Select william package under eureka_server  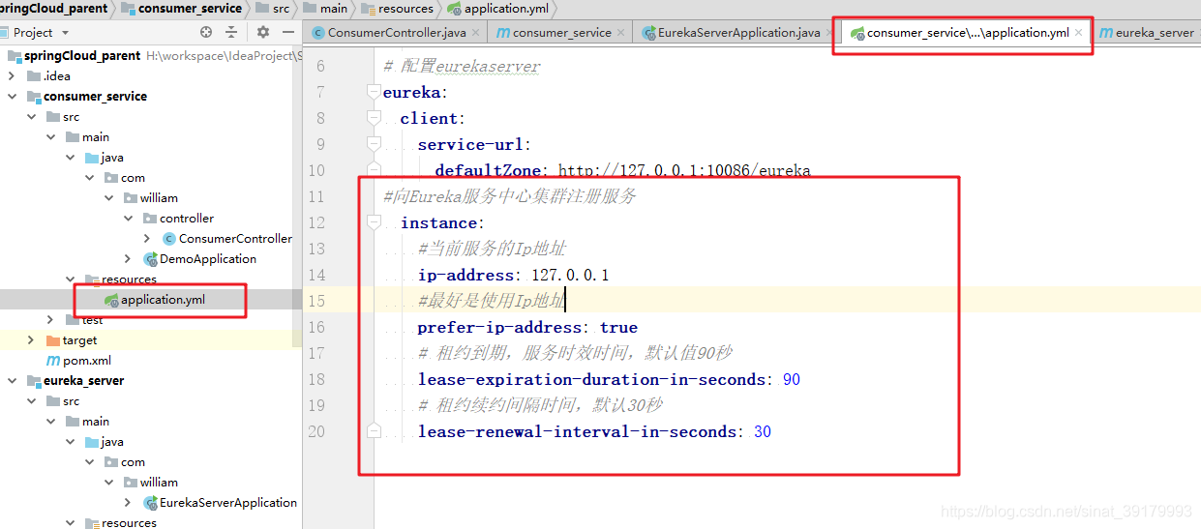[159, 482]
